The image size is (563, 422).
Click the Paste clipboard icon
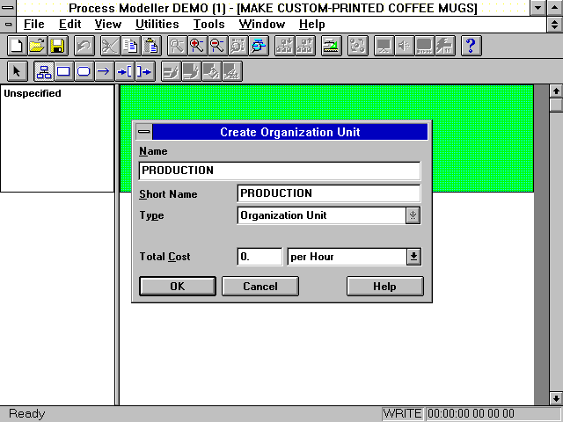click(151, 46)
